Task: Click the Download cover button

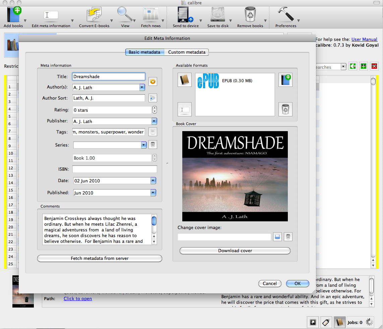Action: (235, 251)
